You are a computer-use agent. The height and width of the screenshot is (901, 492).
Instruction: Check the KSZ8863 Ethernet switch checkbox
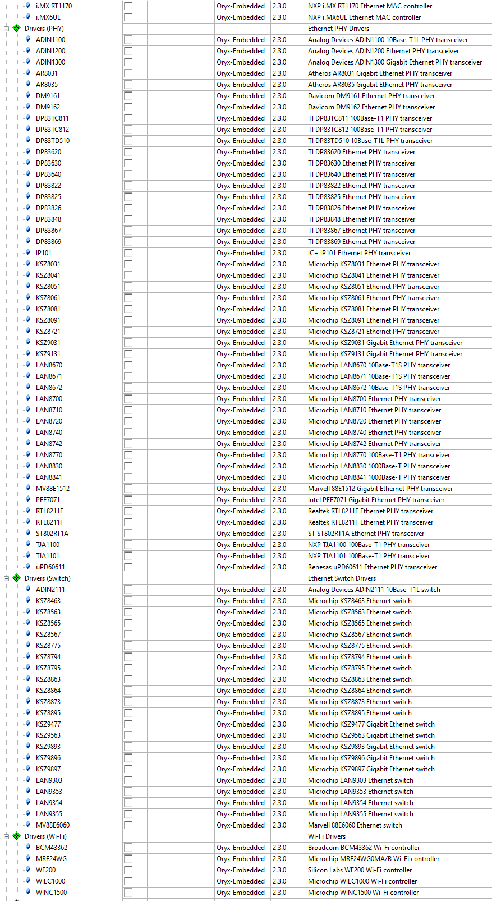[x=128, y=679]
